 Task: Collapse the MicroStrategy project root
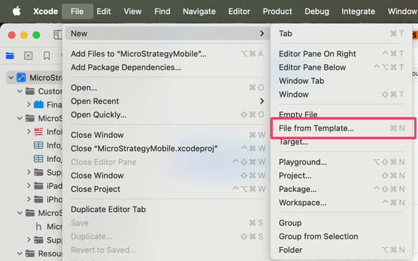click(x=10, y=78)
